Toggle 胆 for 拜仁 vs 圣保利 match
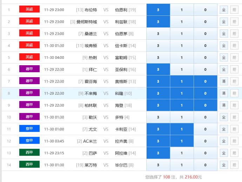Screen dimensions: 242x182 click(x=234, y=69)
